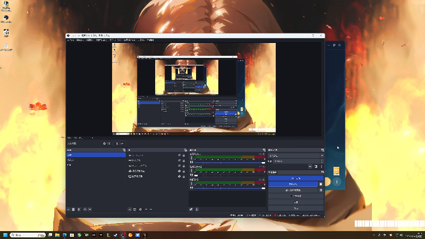Move source up with Sources panel up arrow
Screen dimensions: 425x239
pos(146,209)
